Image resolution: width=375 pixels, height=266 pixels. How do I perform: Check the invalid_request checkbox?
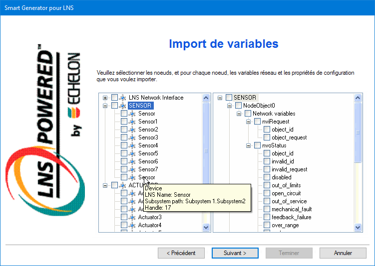click(x=267, y=169)
